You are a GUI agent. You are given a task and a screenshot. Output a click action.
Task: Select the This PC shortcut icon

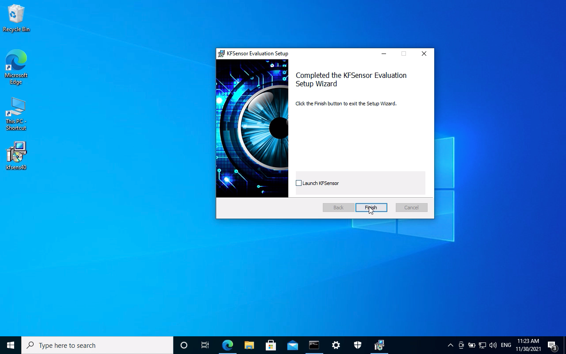[16, 113]
